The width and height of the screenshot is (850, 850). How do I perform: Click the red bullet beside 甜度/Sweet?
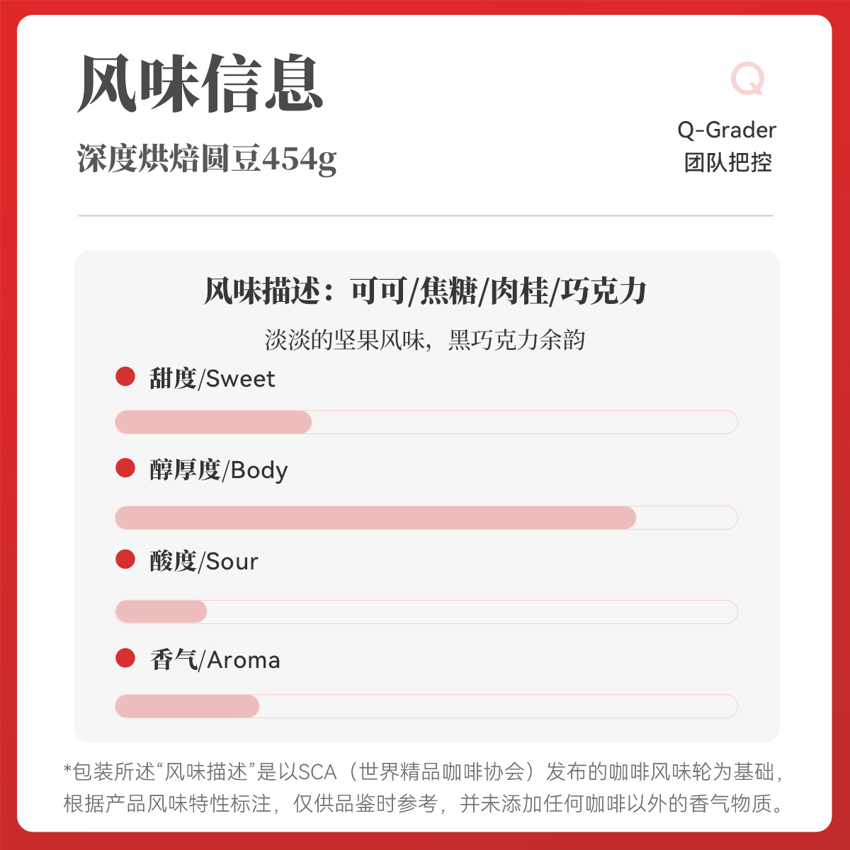[125, 377]
